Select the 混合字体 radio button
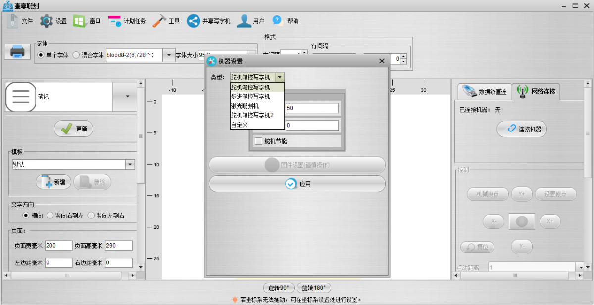Image resolution: width=594 pixels, height=305 pixels. coord(76,55)
